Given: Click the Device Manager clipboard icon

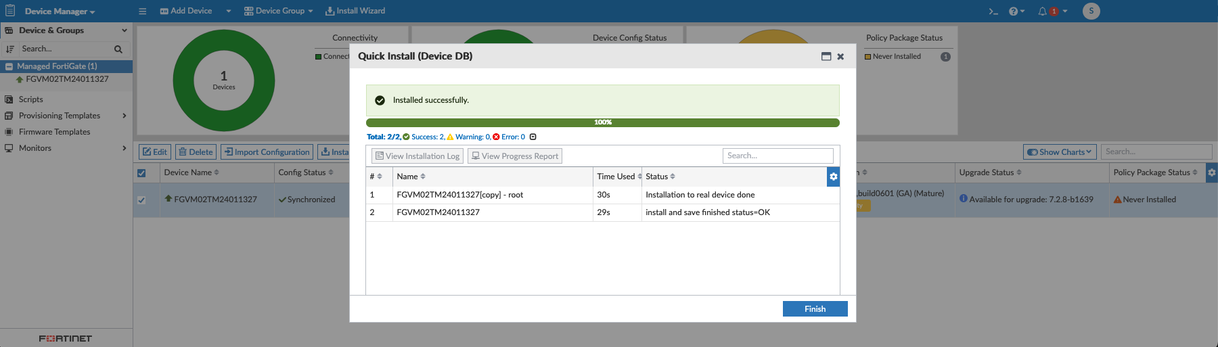Looking at the screenshot, I should (10, 11).
